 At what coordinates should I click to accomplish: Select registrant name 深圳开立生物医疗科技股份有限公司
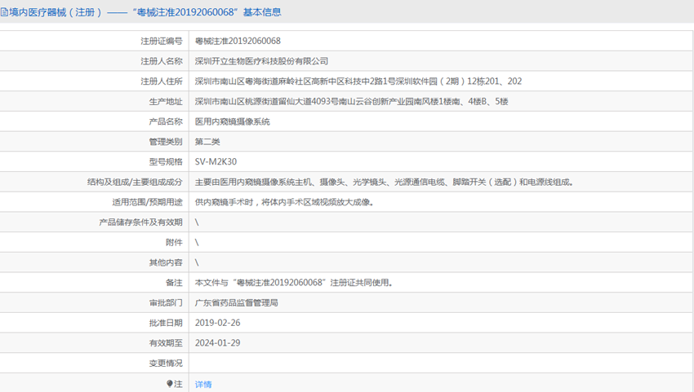[x=261, y=61]
